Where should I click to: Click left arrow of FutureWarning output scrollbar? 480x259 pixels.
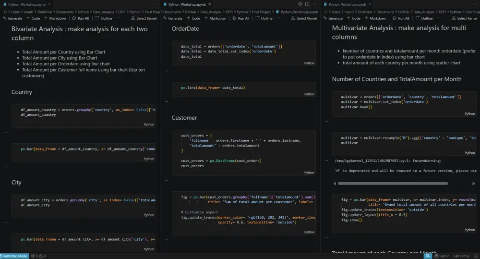click(335, 183)
